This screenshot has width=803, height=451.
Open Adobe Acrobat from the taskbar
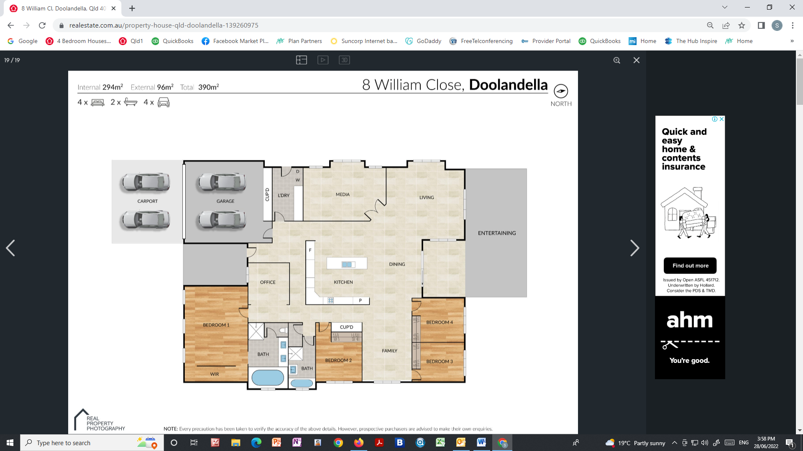click(x=379, y=443)
